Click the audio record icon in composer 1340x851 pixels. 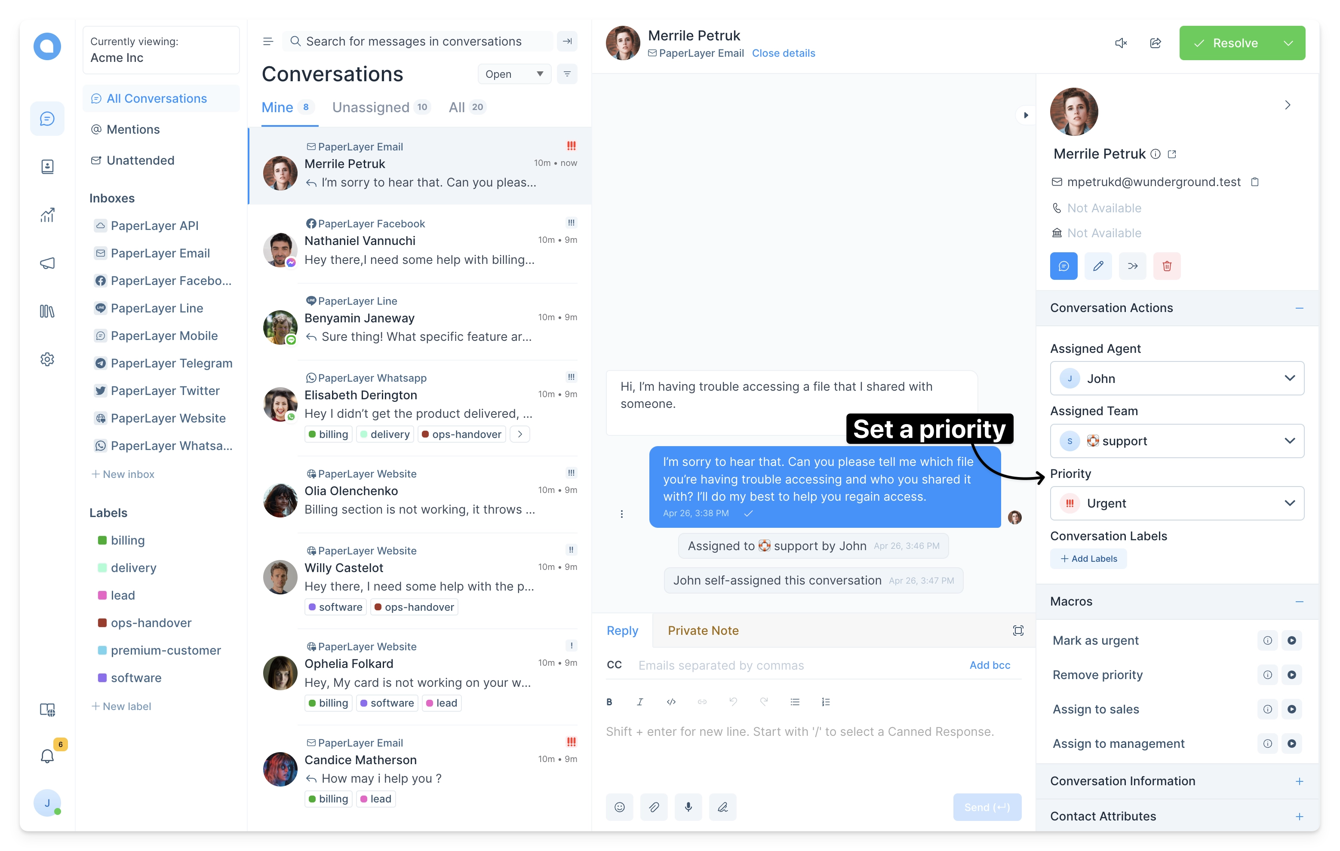(x=689, y=806)
